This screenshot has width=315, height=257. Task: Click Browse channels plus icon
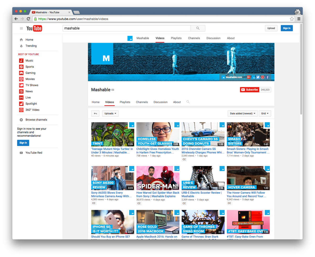coord(21,120)
